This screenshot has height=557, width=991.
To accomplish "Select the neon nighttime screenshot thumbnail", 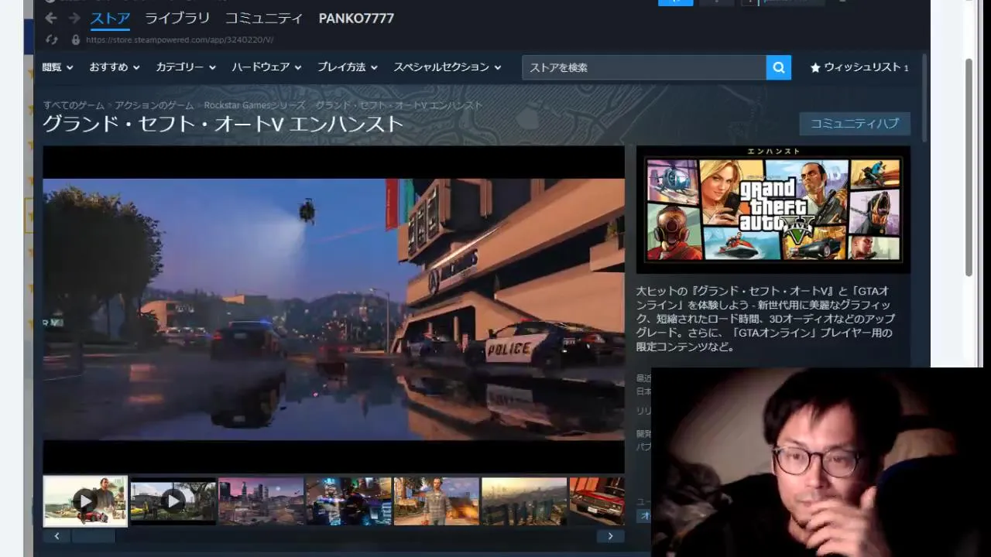I will (x=348, y=501).
